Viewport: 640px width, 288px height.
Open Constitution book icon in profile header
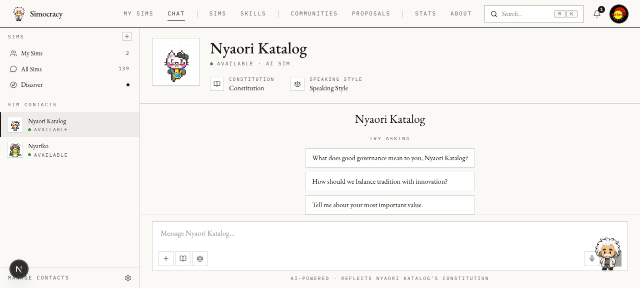[217, 84]
